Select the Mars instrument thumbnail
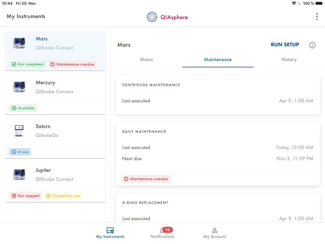The width and height of the screenshot is (325, 244). point(19,43)
